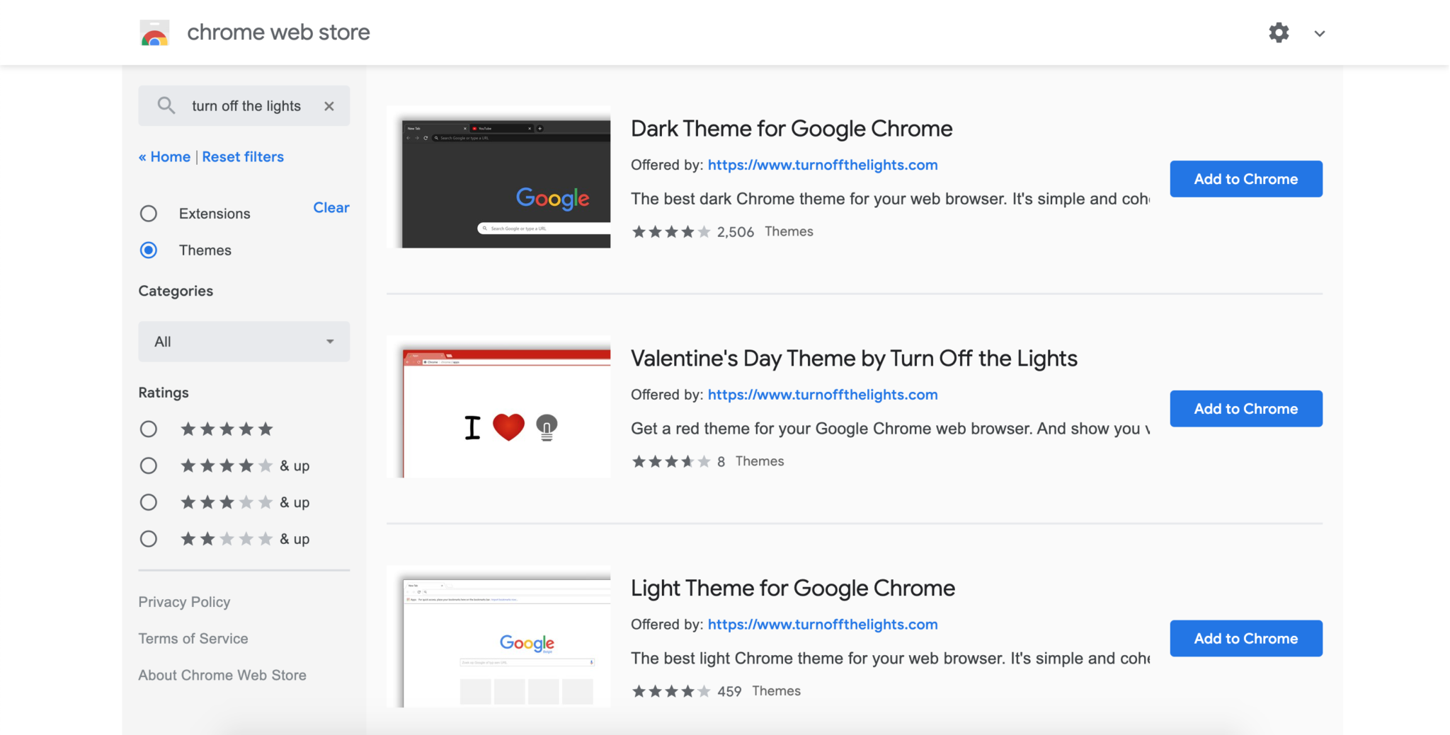Click the Home link
This screenshot has width=1450, height=735.
pos(170,157)
